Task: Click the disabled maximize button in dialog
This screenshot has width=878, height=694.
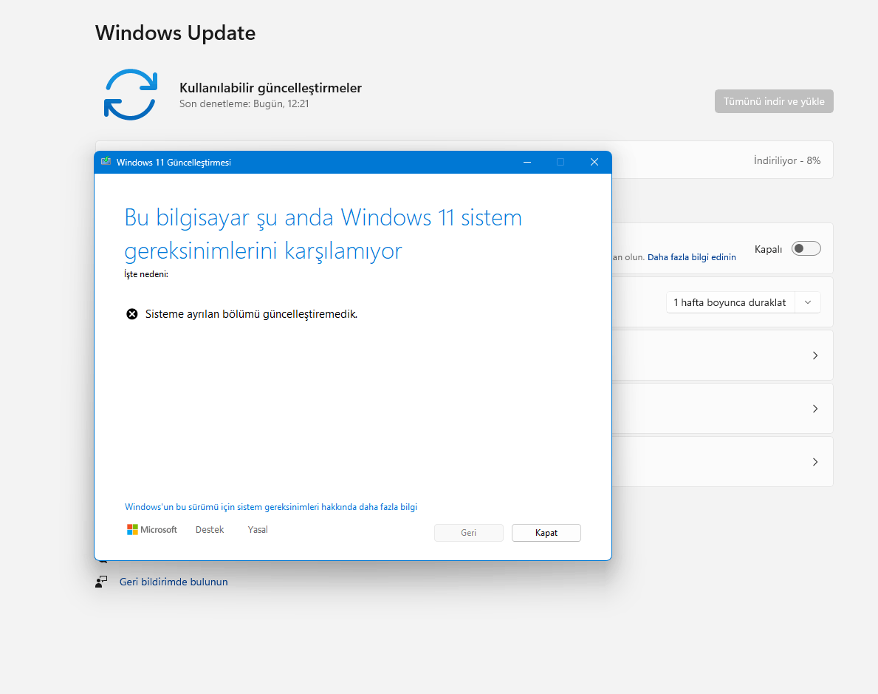Action: click(560, 162)
